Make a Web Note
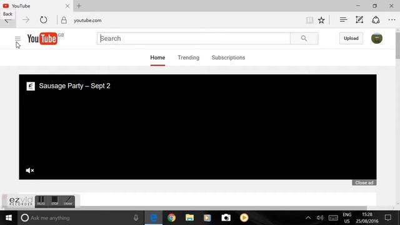The width and height of the screenshot is (400, 225). (x=359, y=20)
